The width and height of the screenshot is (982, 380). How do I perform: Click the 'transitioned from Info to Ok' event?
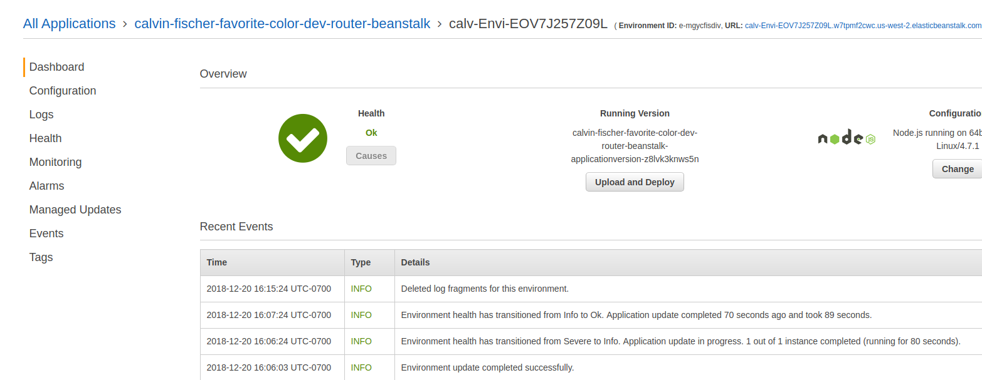coord(636,315)
